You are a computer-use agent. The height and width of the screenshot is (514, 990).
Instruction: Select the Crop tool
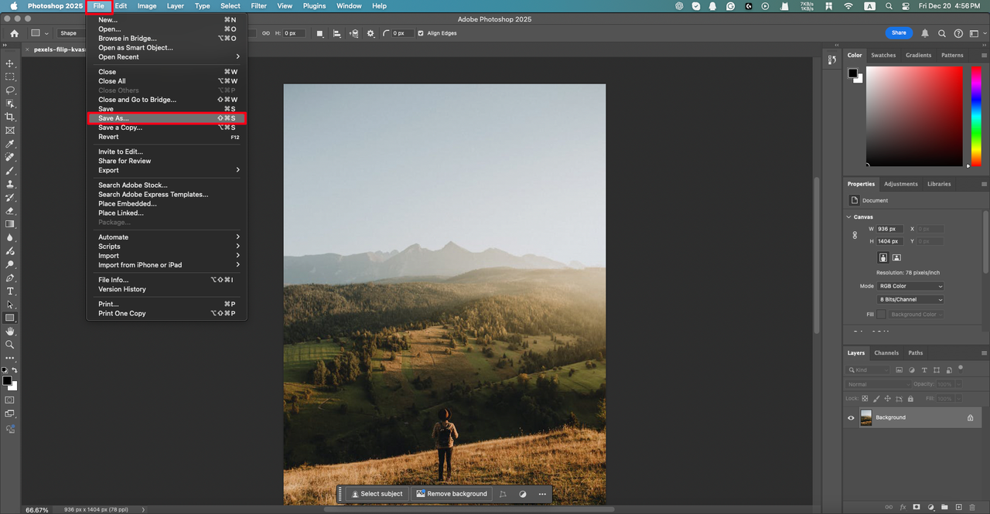click(x=10, y=117)
